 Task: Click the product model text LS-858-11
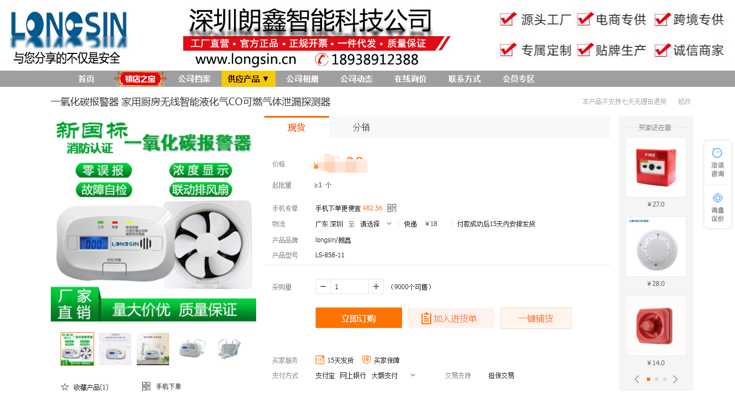(330, 255)
